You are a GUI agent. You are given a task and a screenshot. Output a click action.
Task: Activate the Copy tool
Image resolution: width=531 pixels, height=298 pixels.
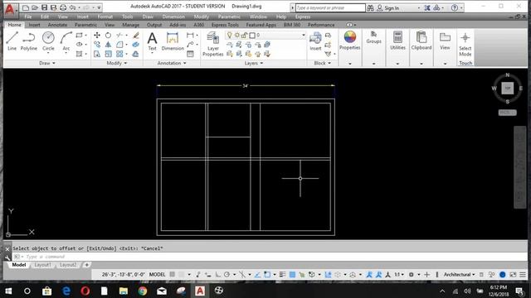pyautogui.click(x=97, y=44)
